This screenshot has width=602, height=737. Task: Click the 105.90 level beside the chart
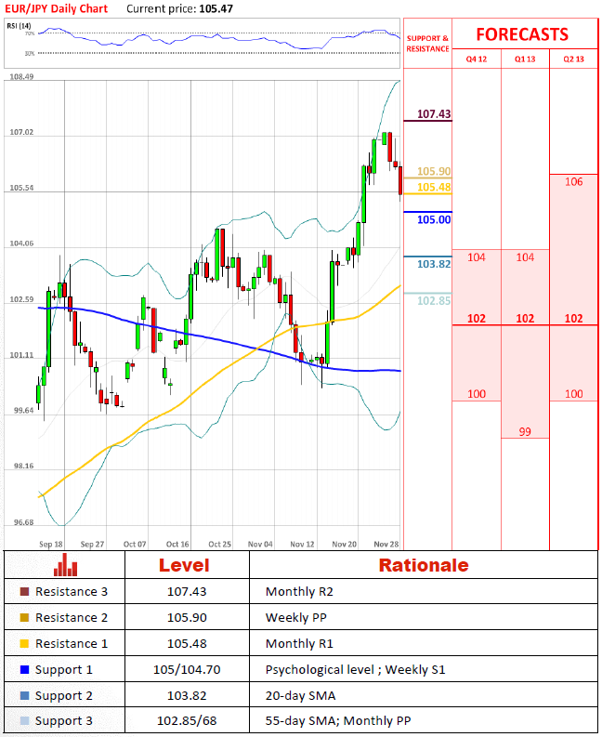tap(434, 171)
